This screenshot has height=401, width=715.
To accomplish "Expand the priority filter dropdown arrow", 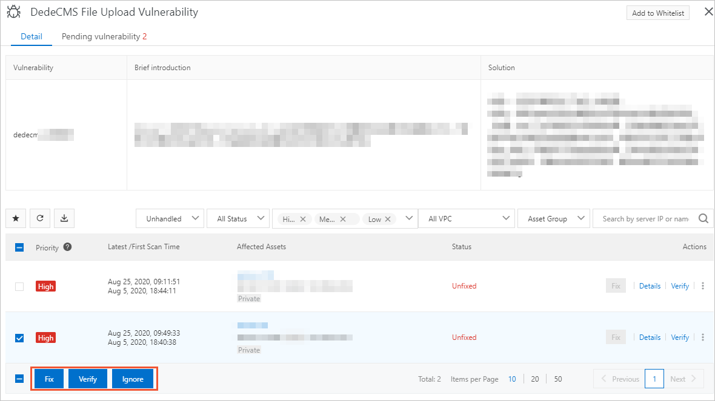I will coord(409,218).
